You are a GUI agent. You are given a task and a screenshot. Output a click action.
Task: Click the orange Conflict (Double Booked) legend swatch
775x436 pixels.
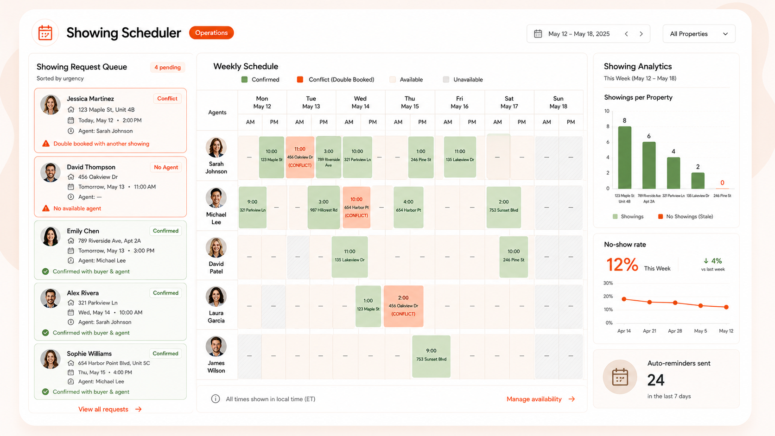(x=300, y=80)
